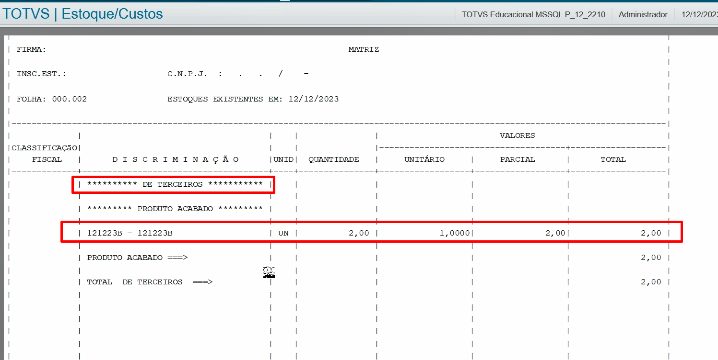Image resolution: width=718 pixels, height=360 pixels.
Task: Click the CLASSIFICAÇÃO FISCAL column header
Action: click(x=45, y=153)
